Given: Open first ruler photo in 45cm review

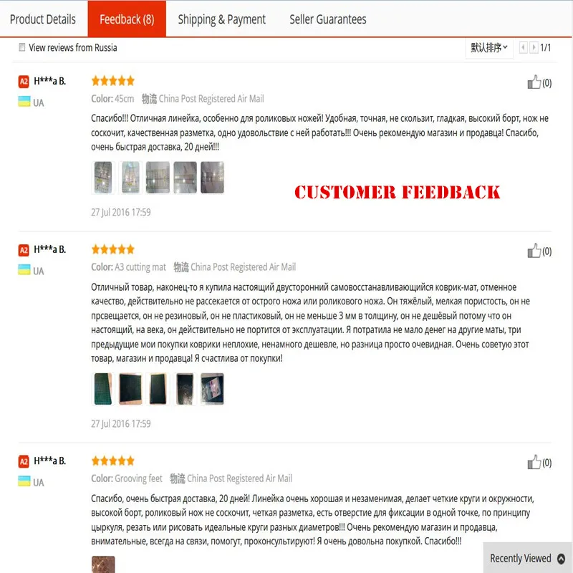Looking at the screenshot, I should pos(103,178).
